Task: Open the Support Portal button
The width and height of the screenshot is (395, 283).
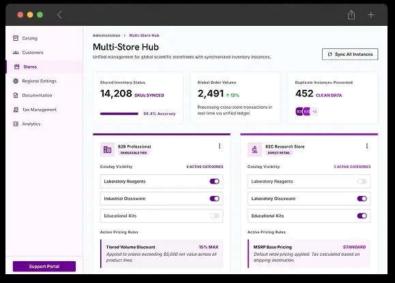Action: [44, 267]
